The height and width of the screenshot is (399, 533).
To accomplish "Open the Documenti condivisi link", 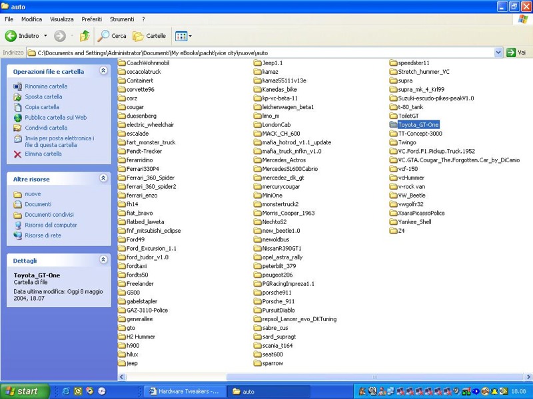I will tap(49, 215).
